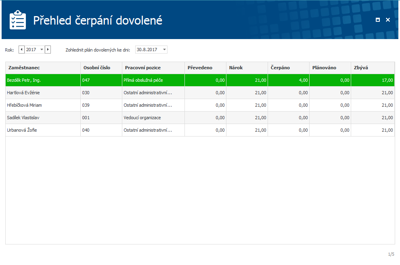Screen dimensions: 400x265
Task: Sort by Nárok column header
Action: coord(247,68)
